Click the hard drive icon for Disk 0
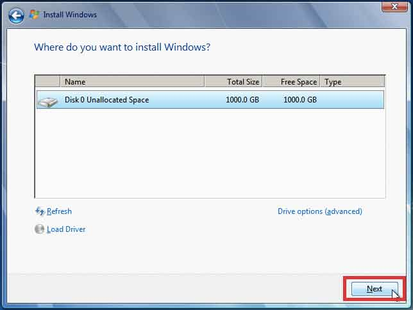This screenshot has height=310, width=413. pos(48,102)
